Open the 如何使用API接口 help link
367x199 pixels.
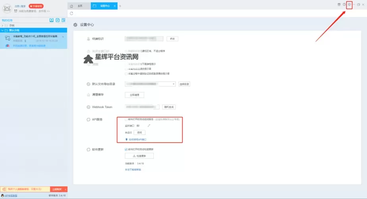137,139
